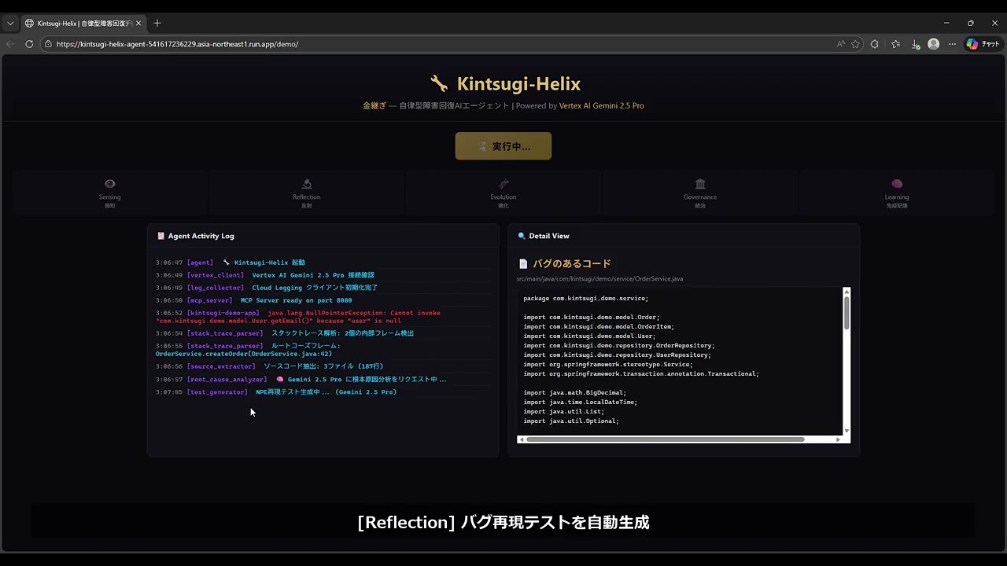Open the browser profile avatar
The width and height of the screenshot is (1007, 566).
click(x=934, y=44)
